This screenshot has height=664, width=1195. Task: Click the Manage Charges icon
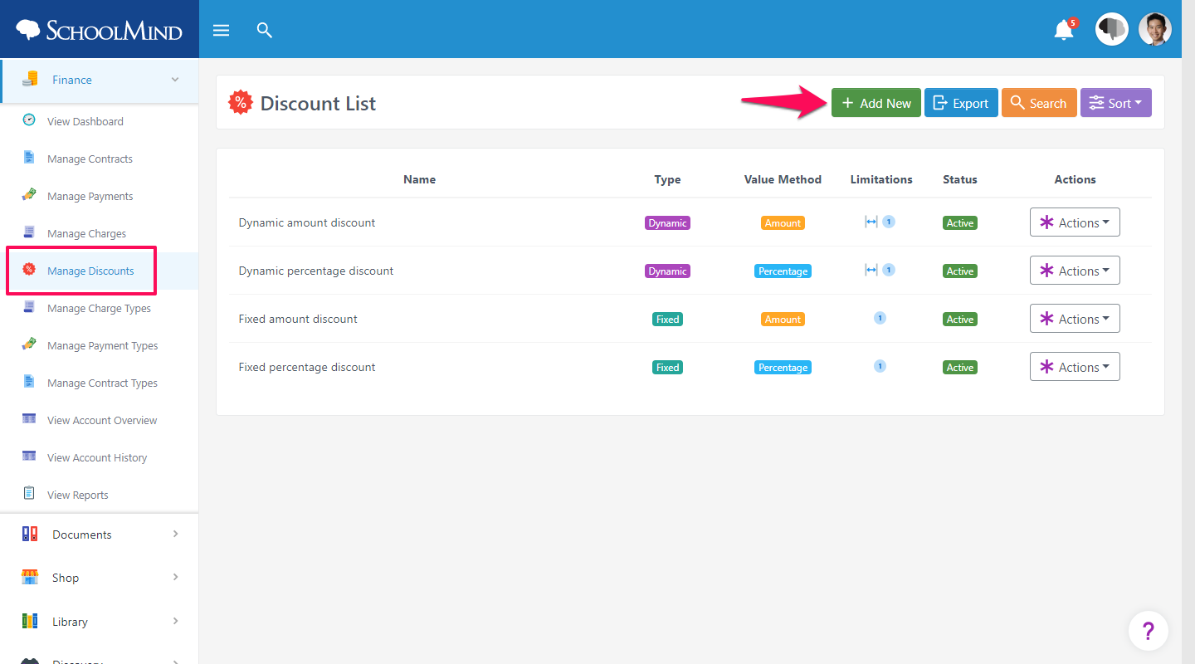[x=29, y=232]
